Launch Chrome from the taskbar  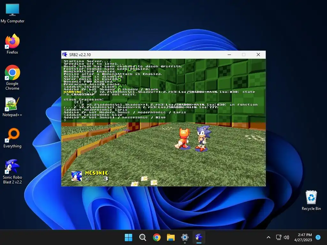pos(156,237)
